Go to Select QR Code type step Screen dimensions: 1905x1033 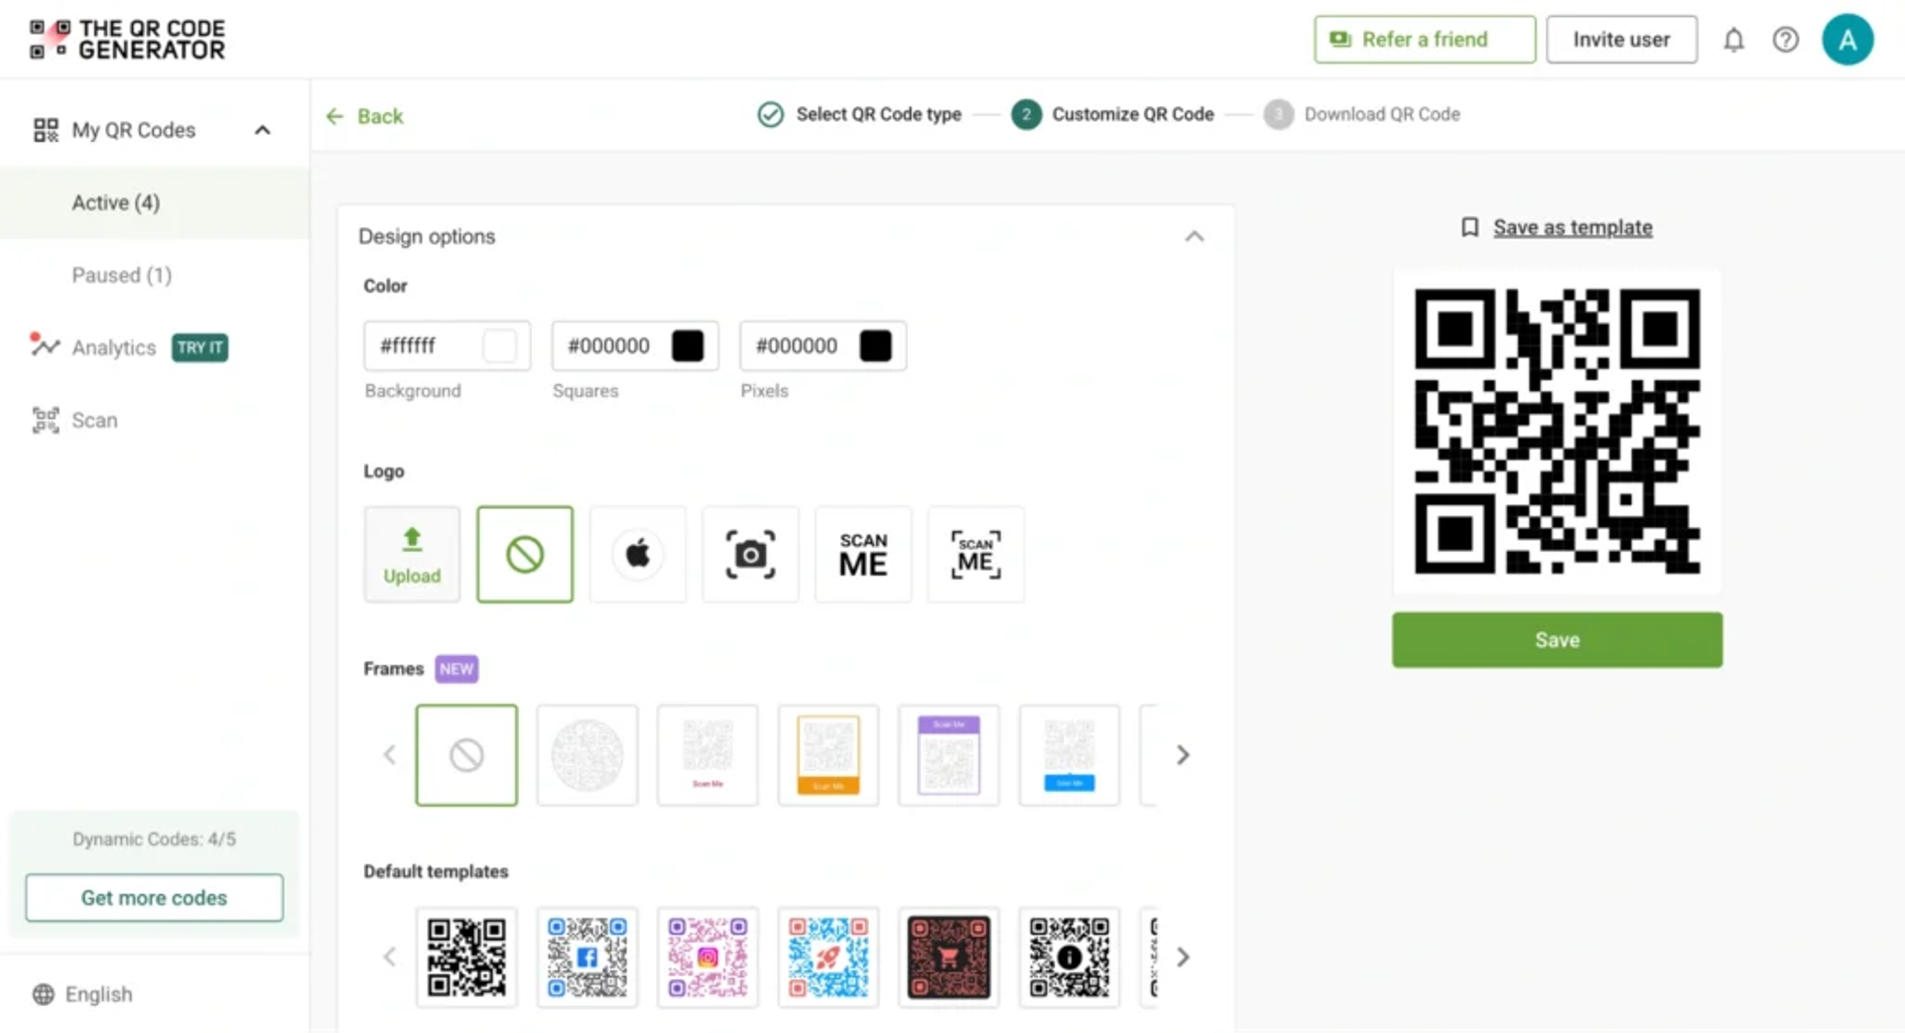[859, 114]
